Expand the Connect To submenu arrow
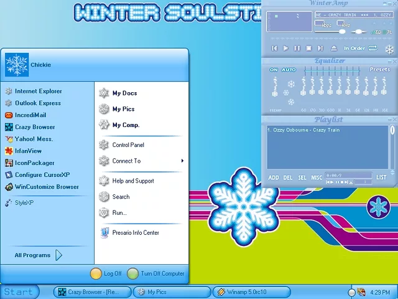 click(182, 161)
